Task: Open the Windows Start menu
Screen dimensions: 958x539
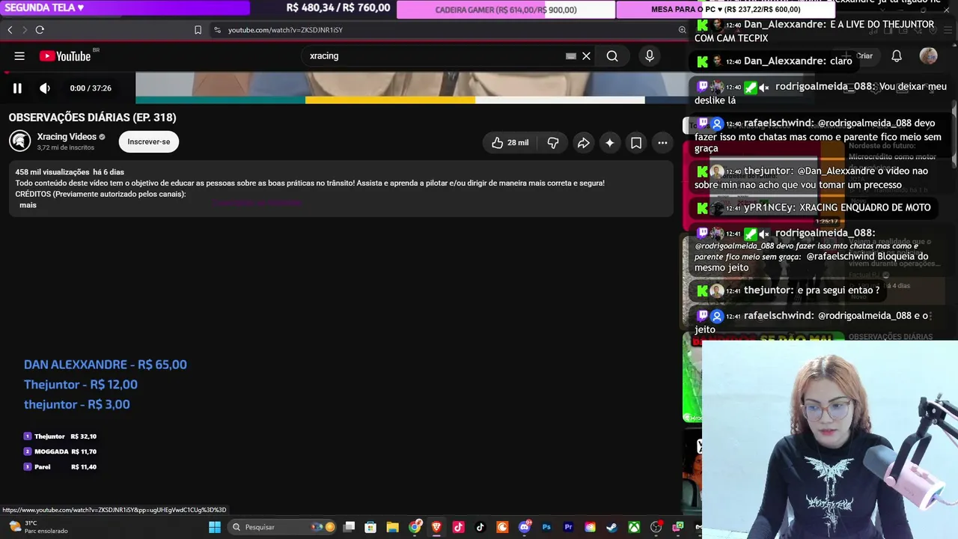Action: [x=215, y=527]
